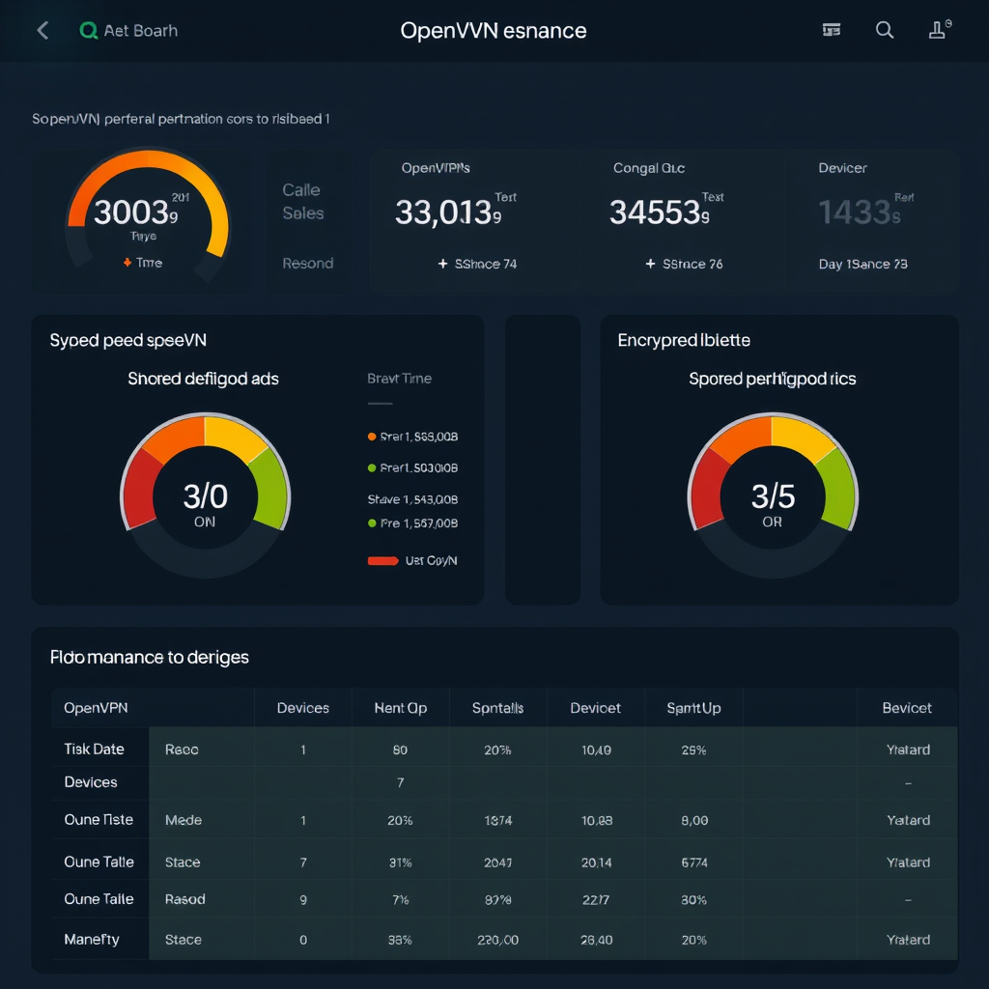Click Reco cell in Tisk Date row
The height and width of the screenshot is (989, 989).
[x=182, y=749]
